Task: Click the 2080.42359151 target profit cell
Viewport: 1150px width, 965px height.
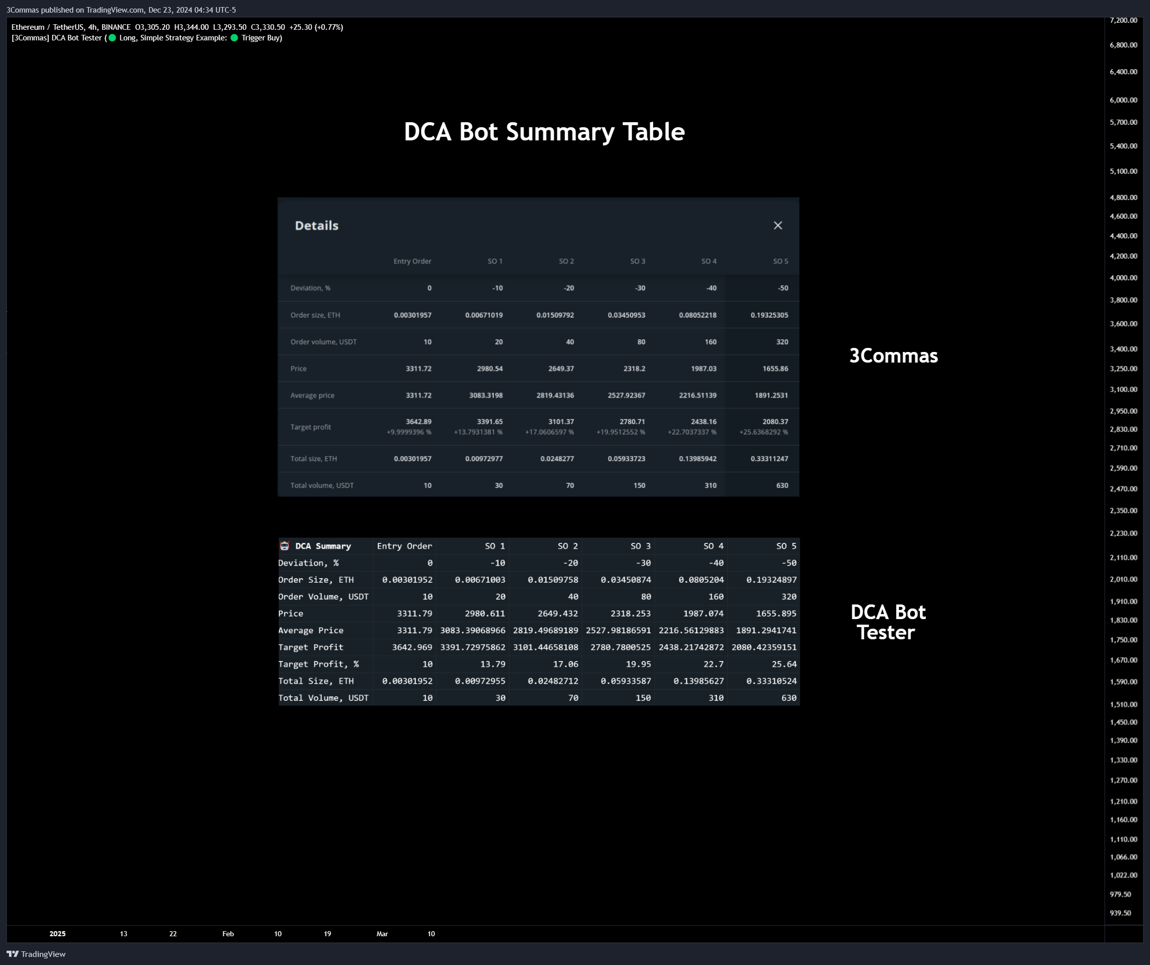Action: pyautogui.click(x=764, y=647)
